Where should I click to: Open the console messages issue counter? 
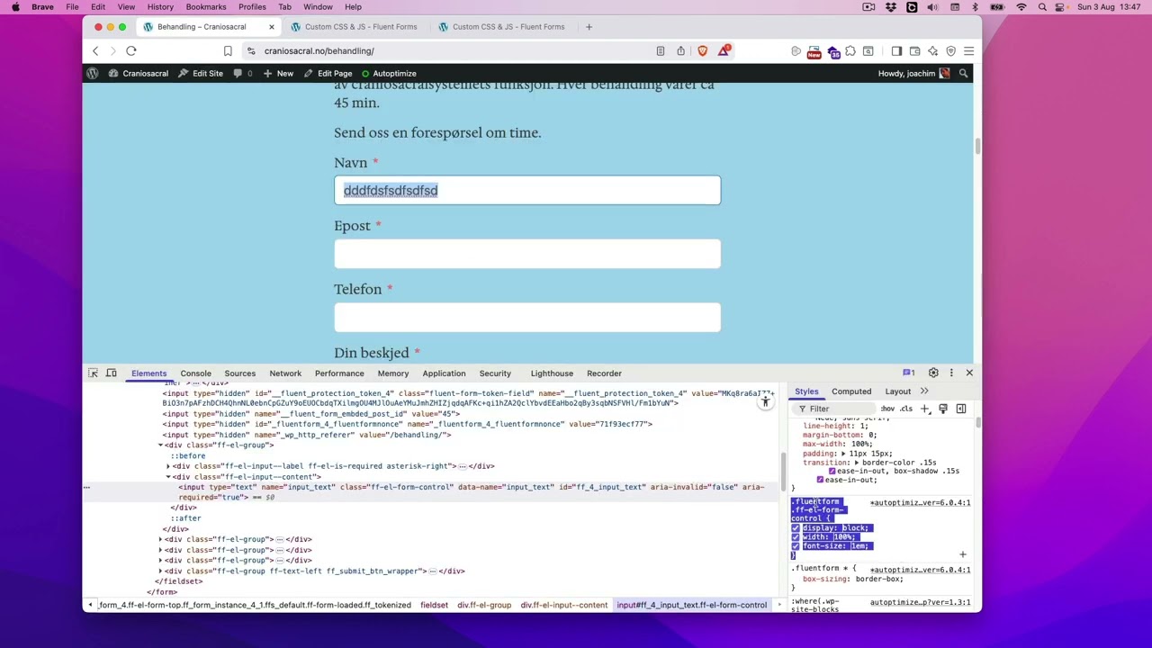pos(909,373)
